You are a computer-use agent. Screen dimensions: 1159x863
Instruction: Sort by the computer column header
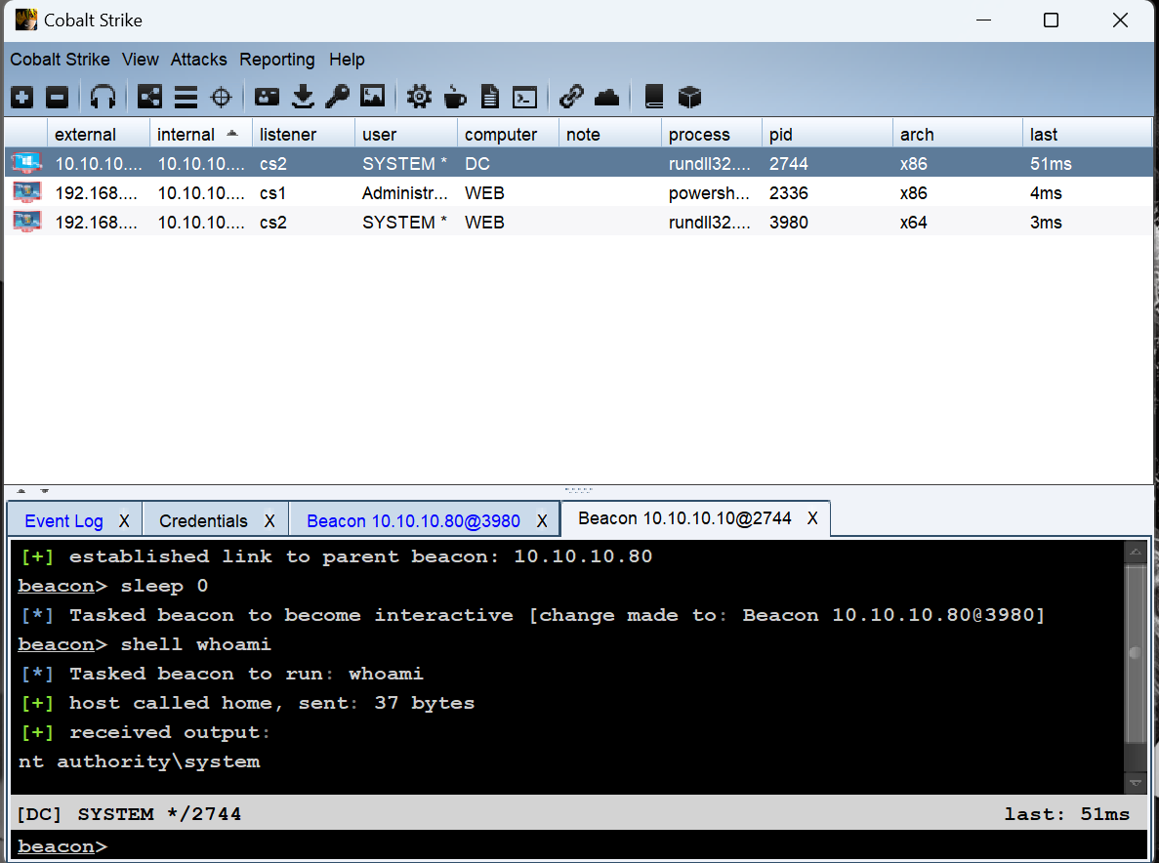[x=508, y=134]
